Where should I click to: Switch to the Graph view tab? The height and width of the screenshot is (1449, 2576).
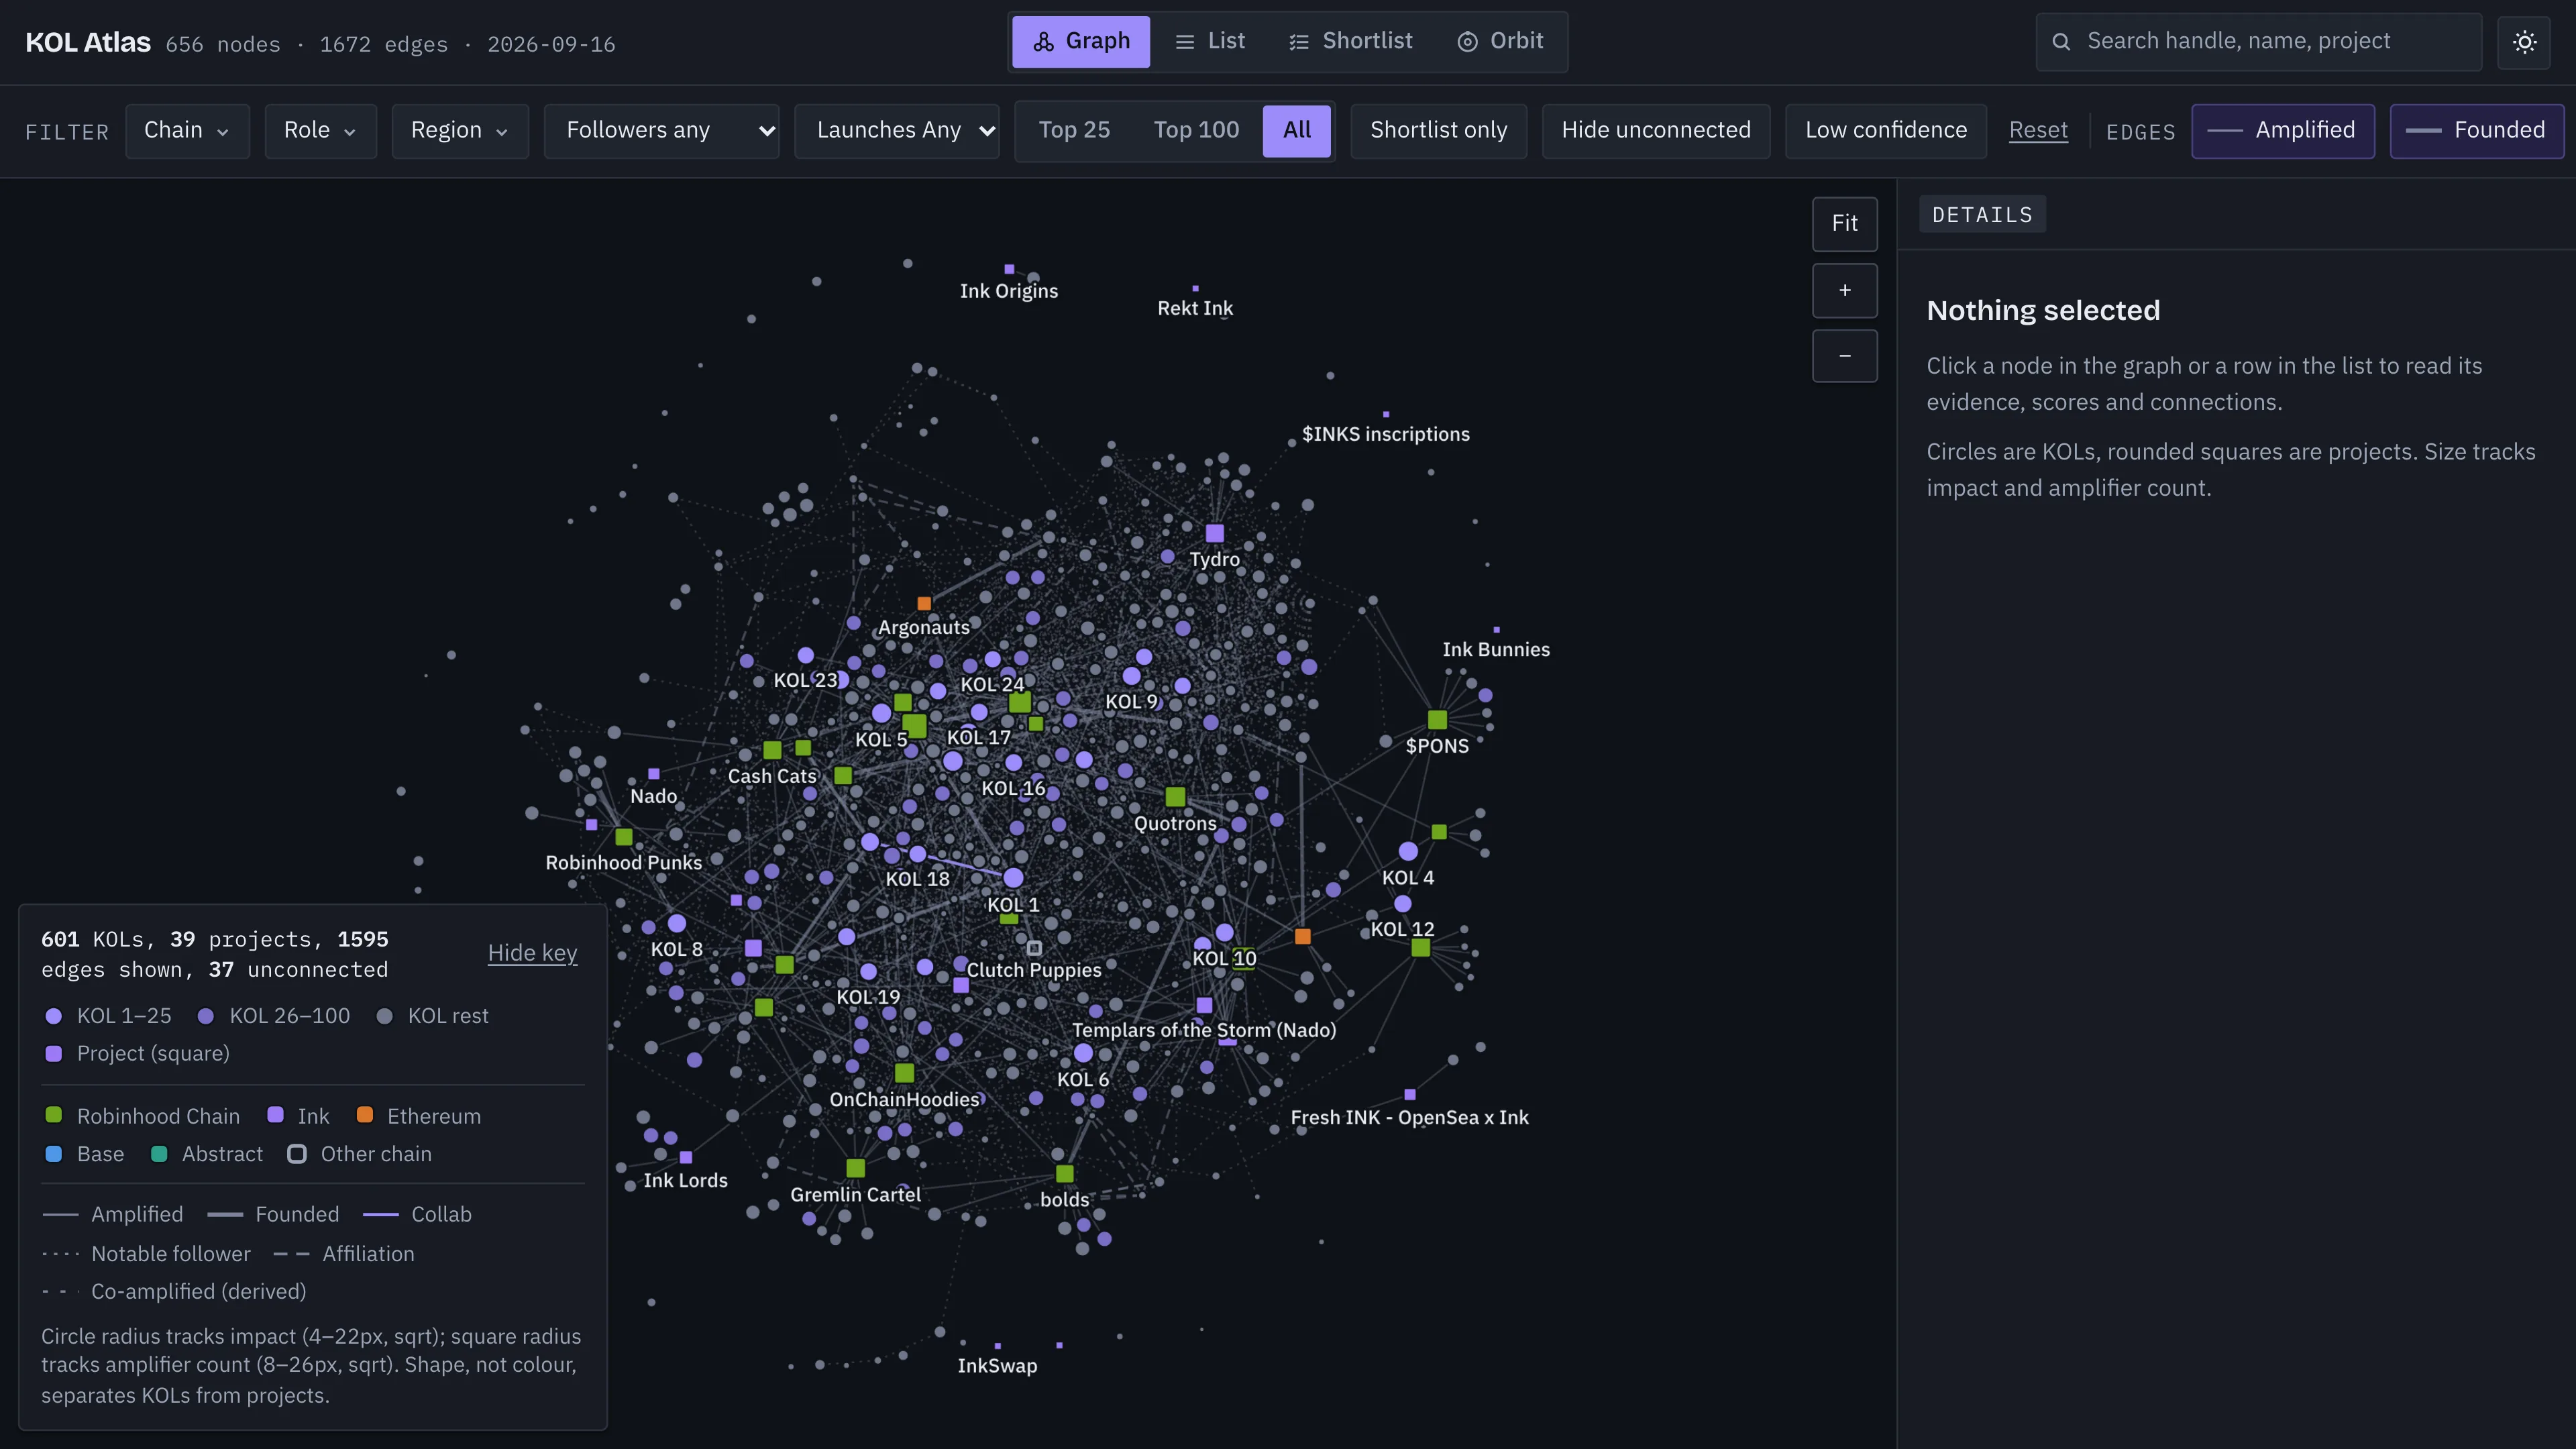[1080, 42]
